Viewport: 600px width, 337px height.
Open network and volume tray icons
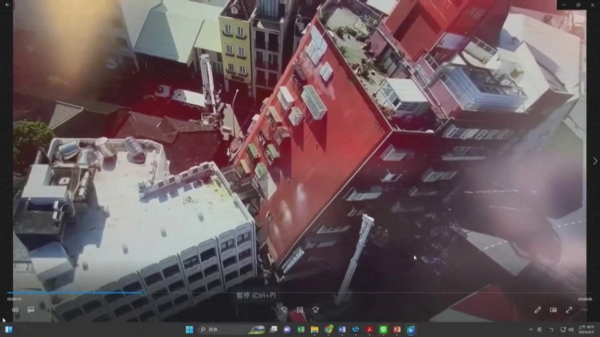[x=567, y=330]
